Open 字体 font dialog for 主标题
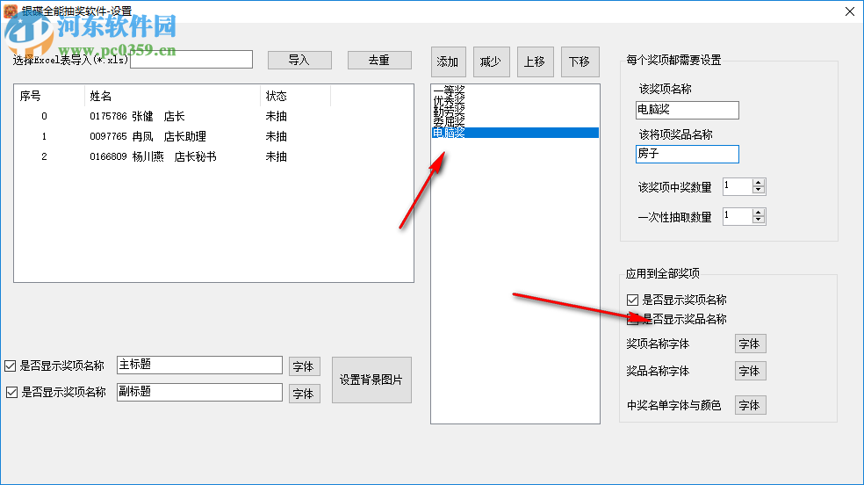Screen dimensions: 864x485 point(304,366)
